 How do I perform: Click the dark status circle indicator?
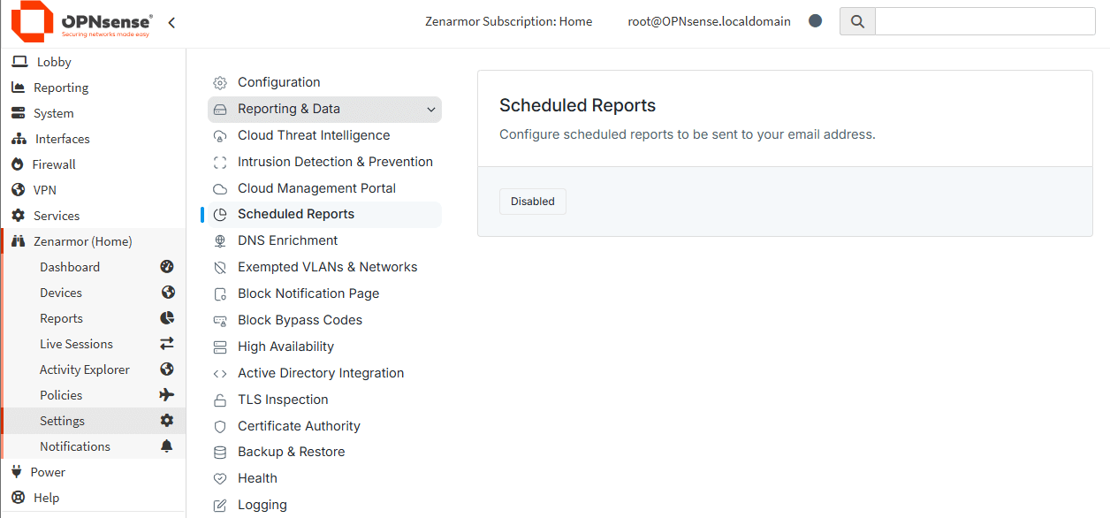[816, 20]
